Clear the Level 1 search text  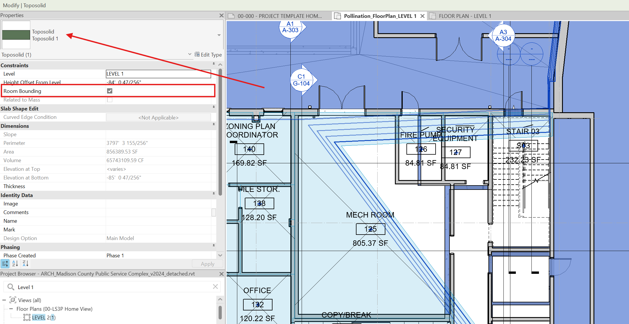coord(215,286)
